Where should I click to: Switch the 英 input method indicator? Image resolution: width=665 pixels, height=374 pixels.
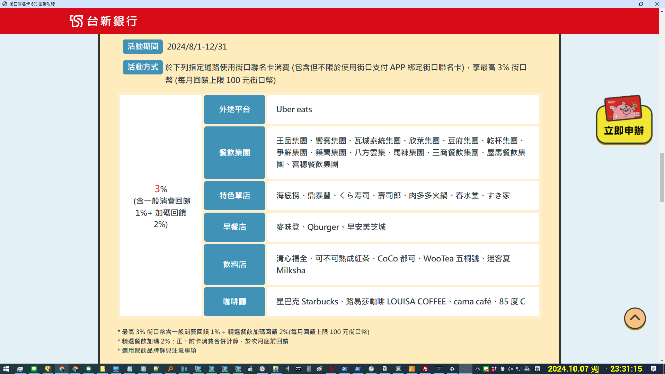(527, 369)
